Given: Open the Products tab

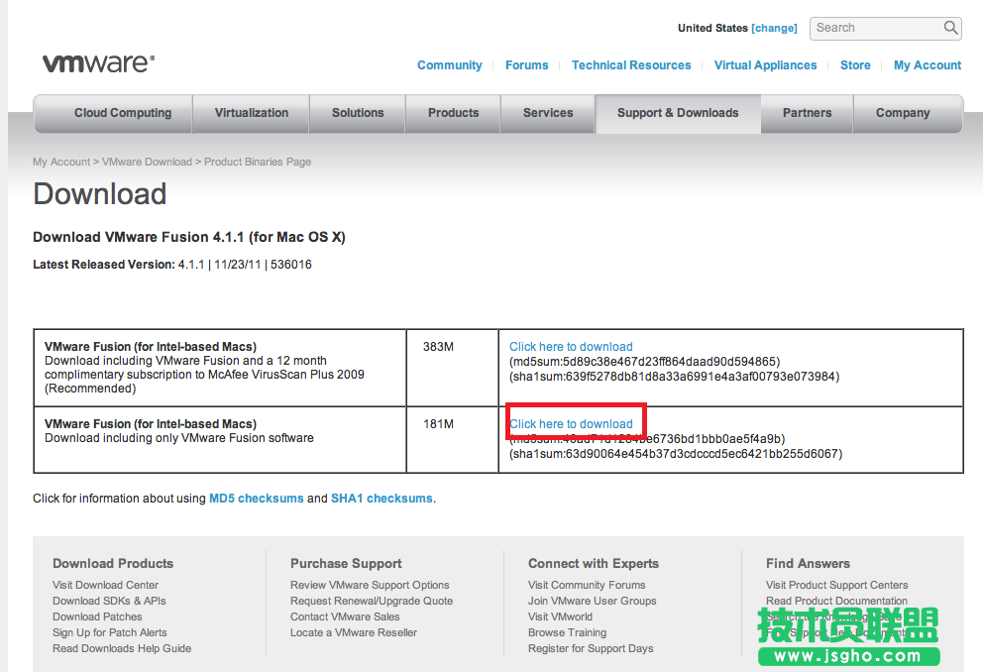Looking at the screenshot, I should coord(453,113).
